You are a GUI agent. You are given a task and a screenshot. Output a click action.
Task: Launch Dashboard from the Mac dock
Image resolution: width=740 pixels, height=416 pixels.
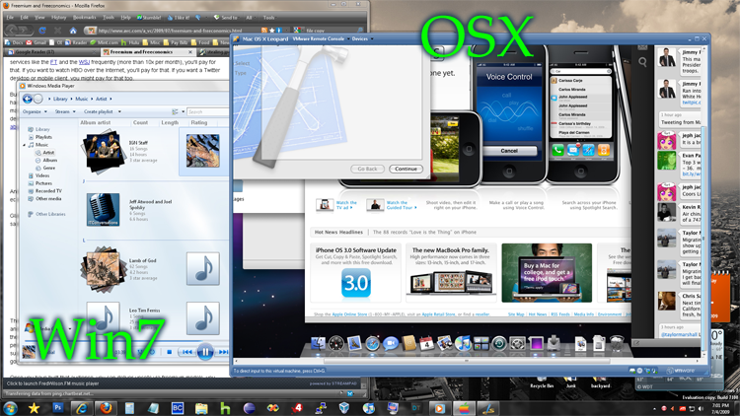pyautogui.click(x=336, y=343)
